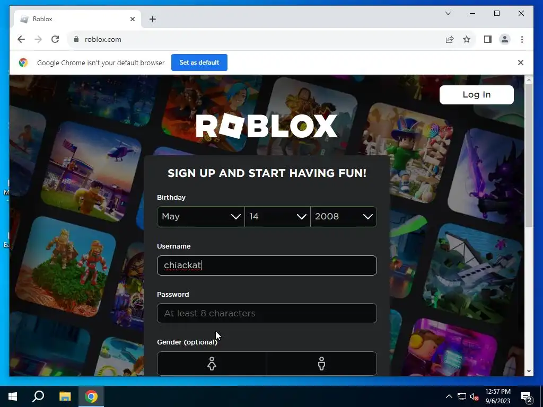Open the birthday month dropdown showing May
The height and width of the screenshot is (407, 543).
pyautogui.click(x=201, y=217)
